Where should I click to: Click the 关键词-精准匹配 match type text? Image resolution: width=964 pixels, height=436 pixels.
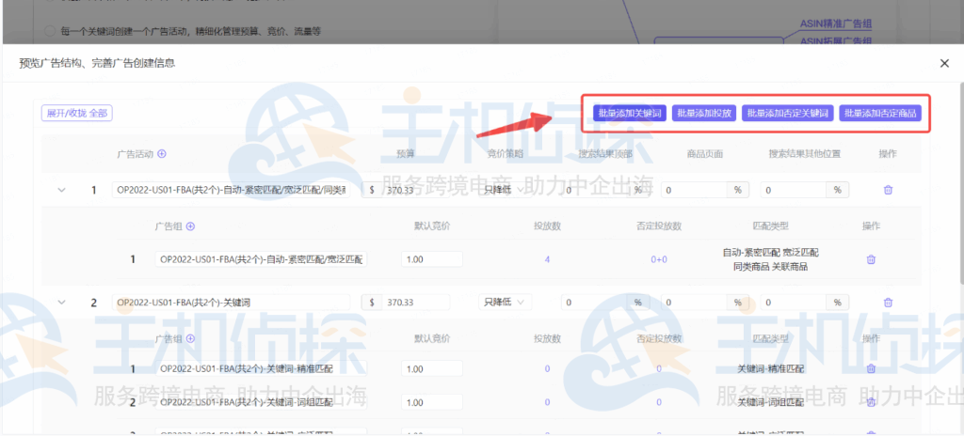tap(770, 369)
